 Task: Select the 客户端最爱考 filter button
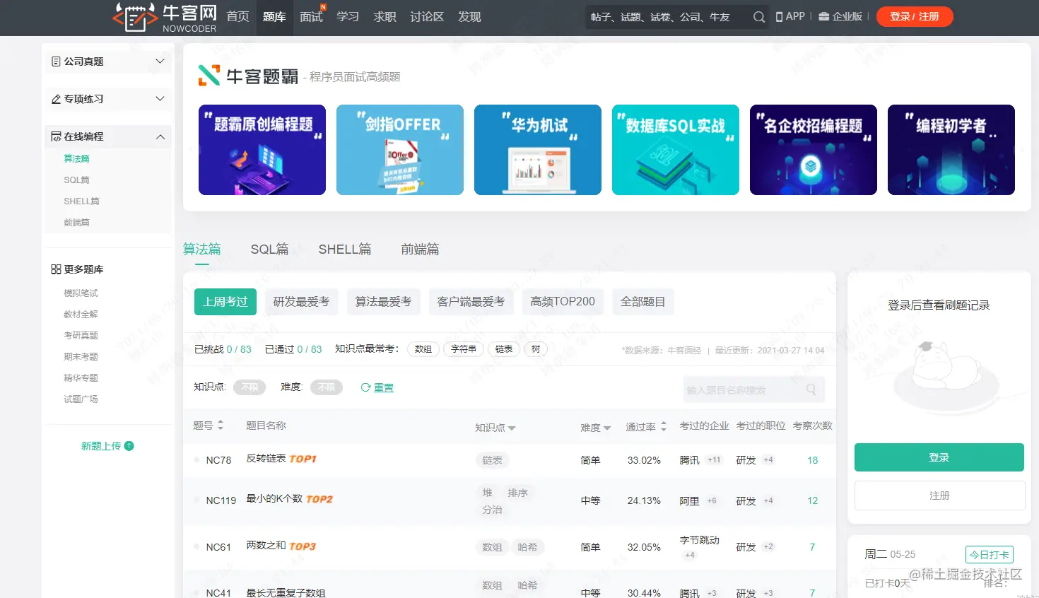tap(471, 302)
